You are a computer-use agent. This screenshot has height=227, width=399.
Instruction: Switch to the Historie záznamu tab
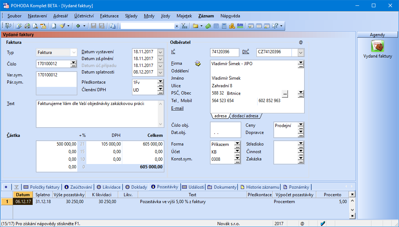point(260,187)
